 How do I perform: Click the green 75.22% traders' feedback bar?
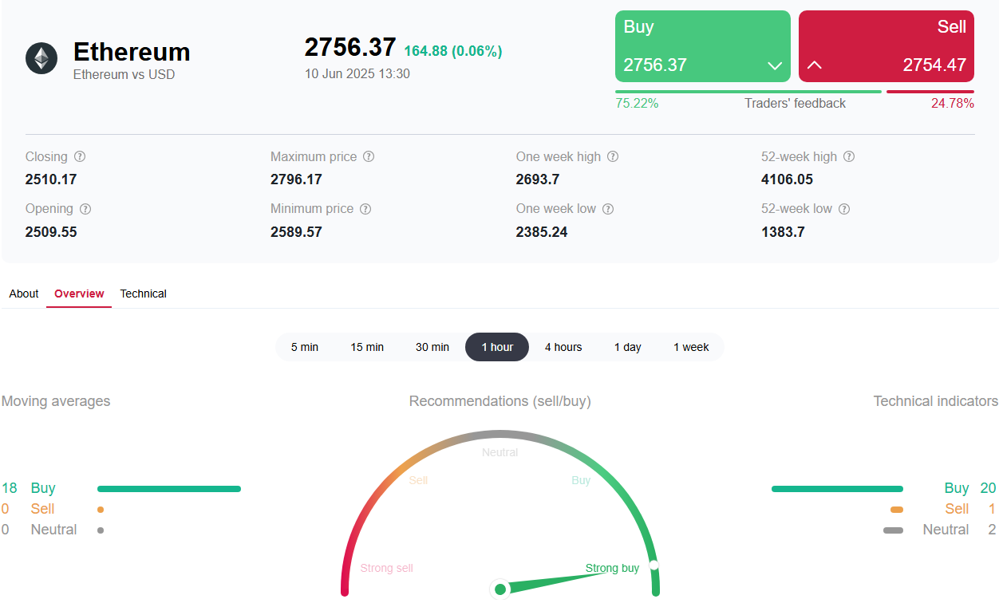point(748,92)
